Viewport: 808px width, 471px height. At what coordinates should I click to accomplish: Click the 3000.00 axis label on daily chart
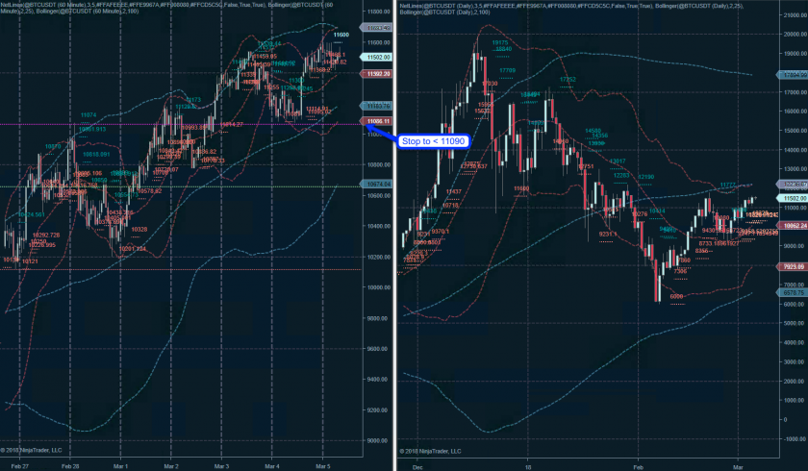point(795,361)
